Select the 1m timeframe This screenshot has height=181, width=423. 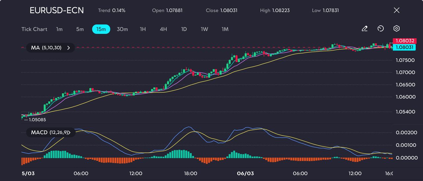59,29
